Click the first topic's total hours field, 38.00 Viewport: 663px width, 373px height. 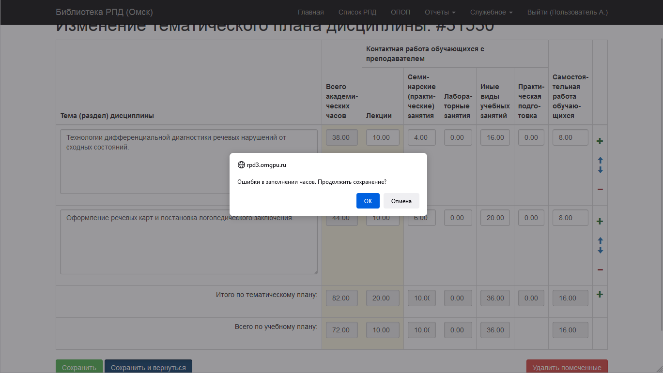[342, 137]
